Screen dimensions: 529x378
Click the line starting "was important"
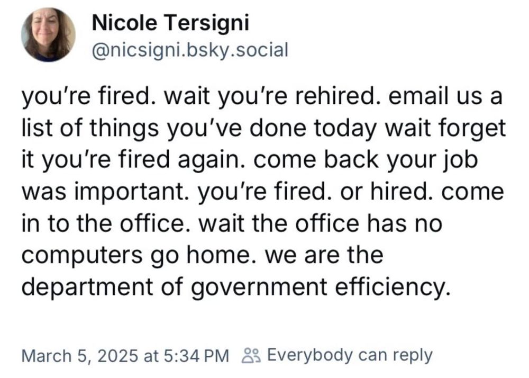click(x=263, y=192)
